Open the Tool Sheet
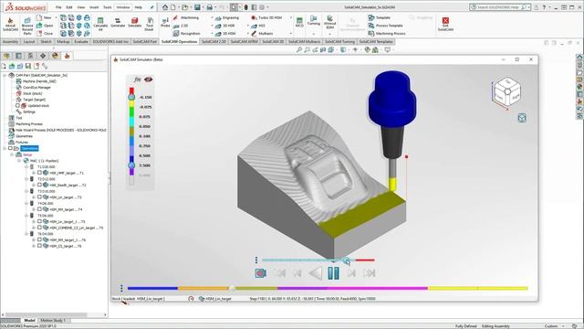This screenshot has width=584, height=329. (x=149, y=25)
